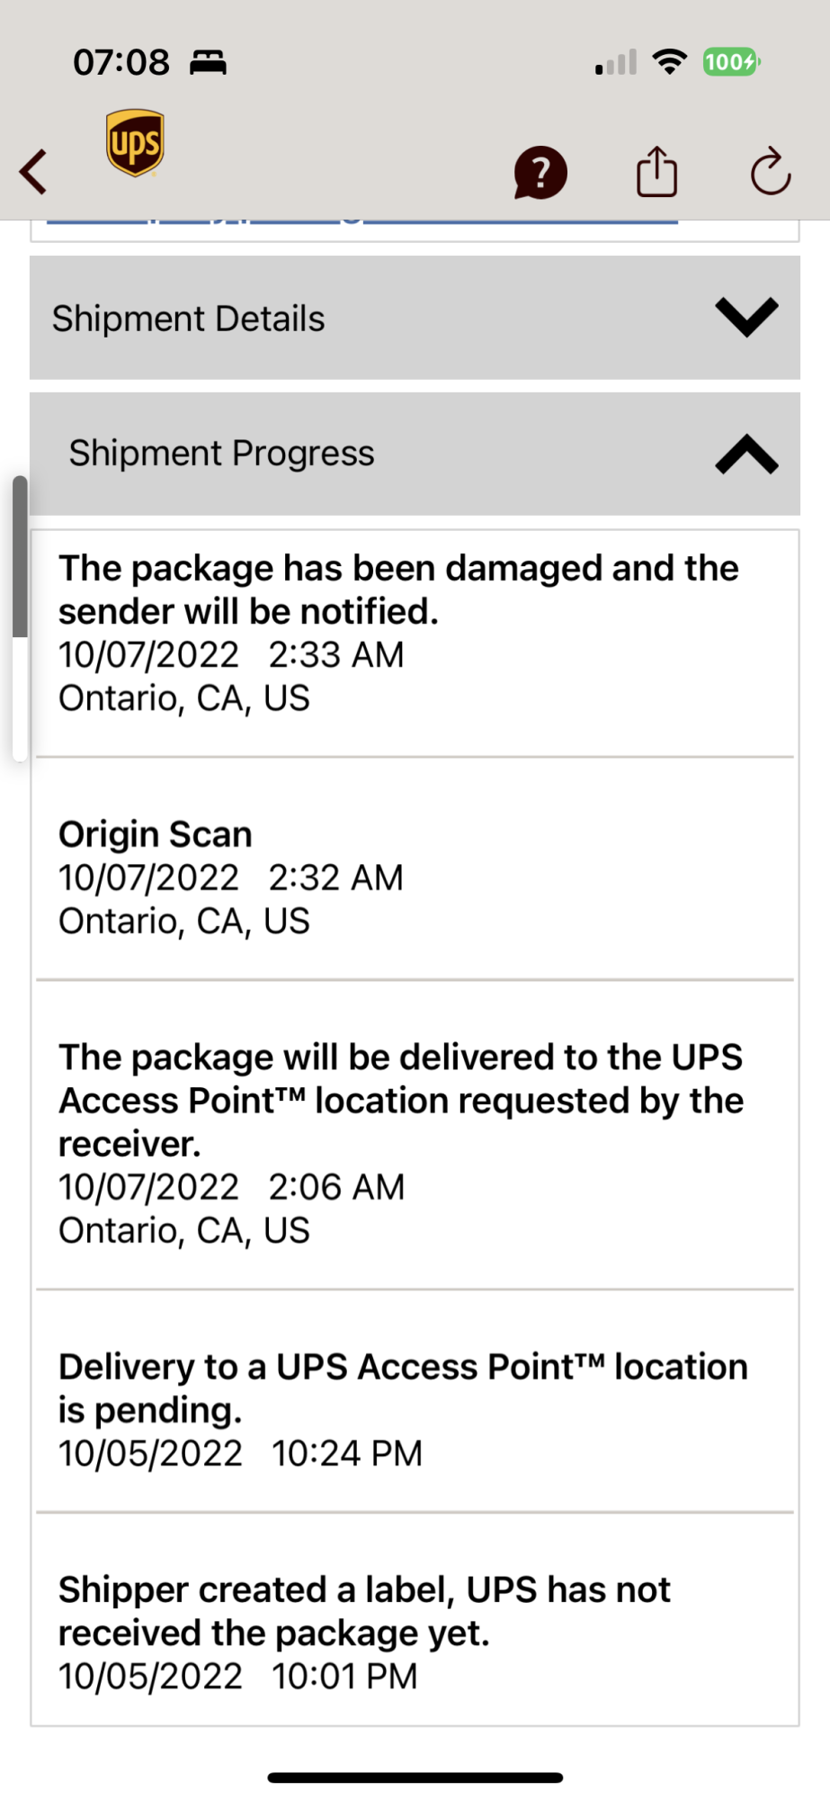Tap the status bar clock 07:08
Viewport: 830px width, 1800px height.
tap(121, 62)
